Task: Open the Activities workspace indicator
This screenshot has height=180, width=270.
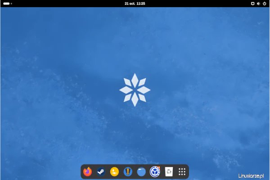Action: point(7,4)
